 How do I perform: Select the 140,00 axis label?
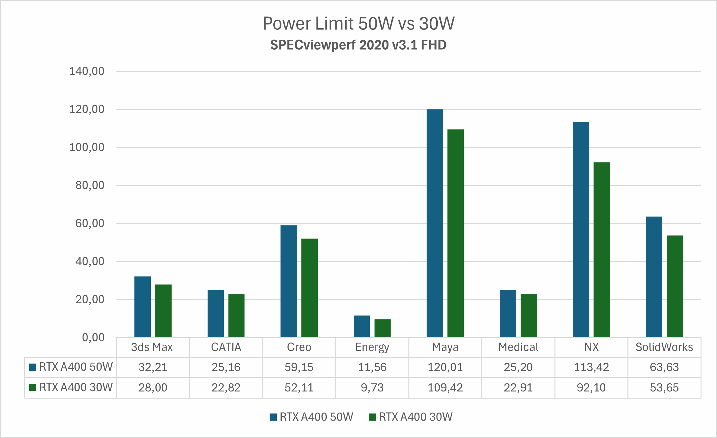click(87, 70)
